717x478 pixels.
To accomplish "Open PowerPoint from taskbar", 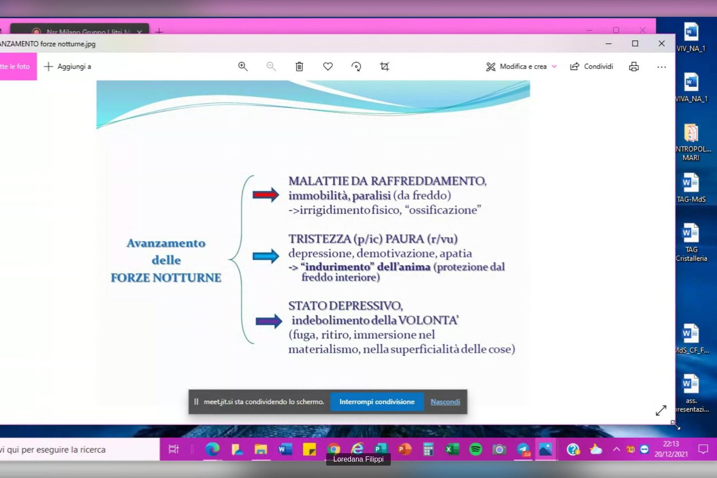I will click(x=405, y=449).
